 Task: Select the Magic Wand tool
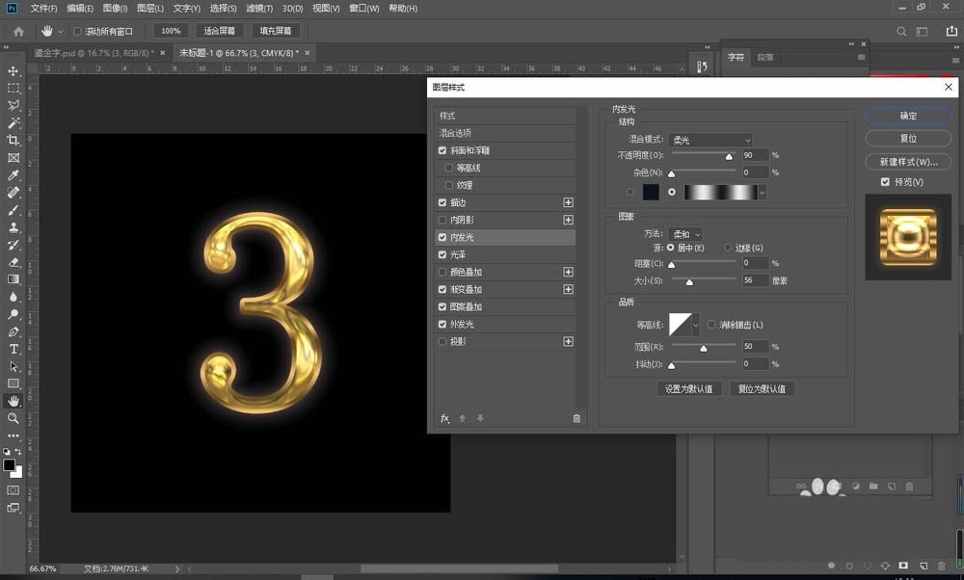pyautogui.click(x=13, y=123)
